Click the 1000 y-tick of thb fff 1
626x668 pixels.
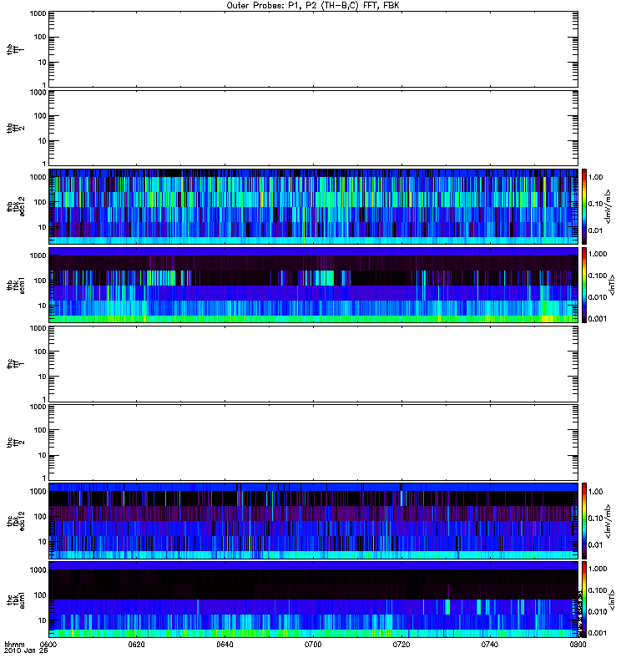pos(38,13)
